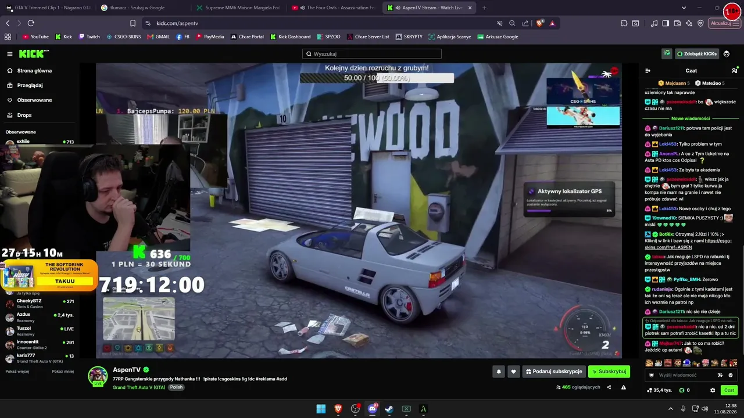
Task: Open the user avatar profile menu
Action: tap(727, 54)
